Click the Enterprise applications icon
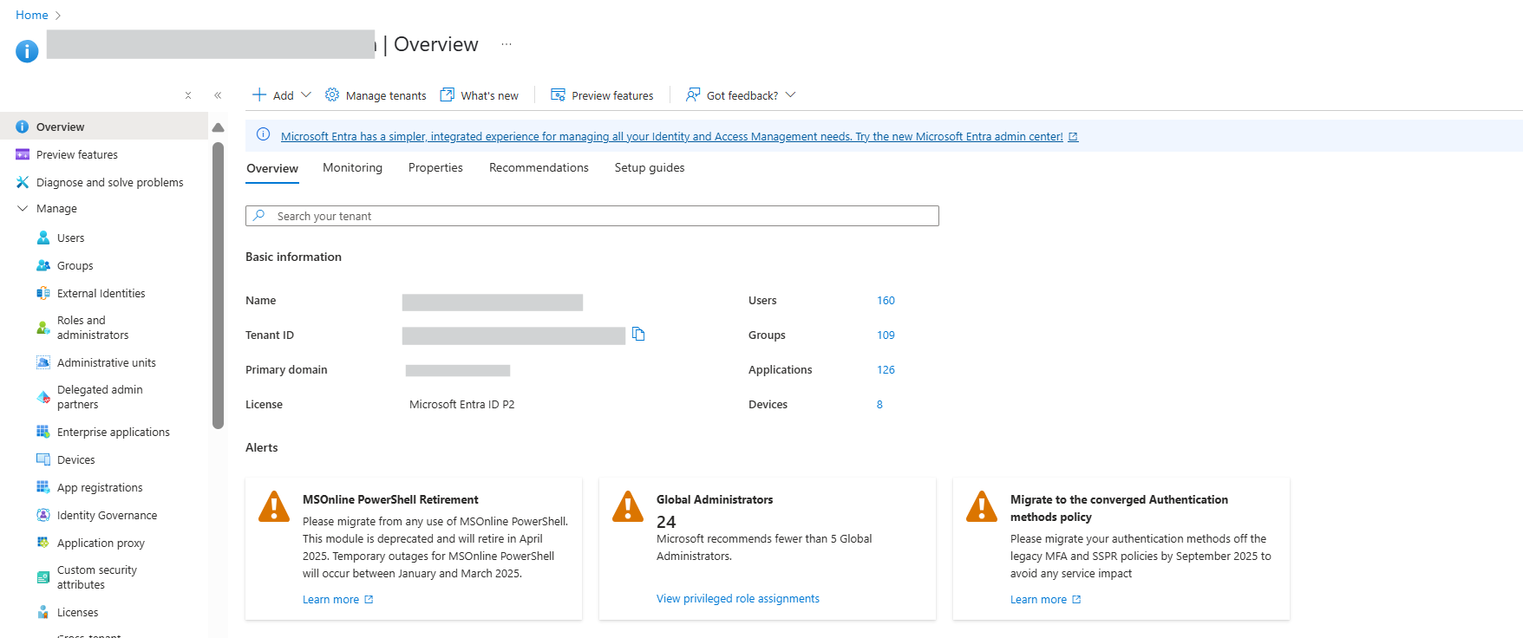 43,432
